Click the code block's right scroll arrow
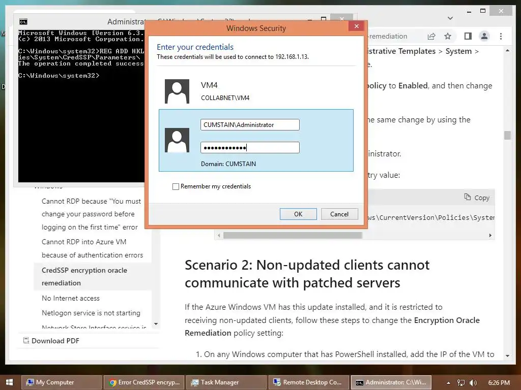 490,236
